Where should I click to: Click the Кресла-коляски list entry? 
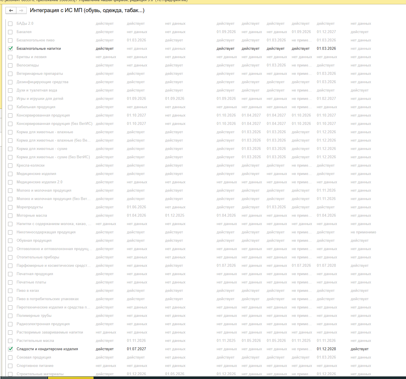(x=31, y=165)
